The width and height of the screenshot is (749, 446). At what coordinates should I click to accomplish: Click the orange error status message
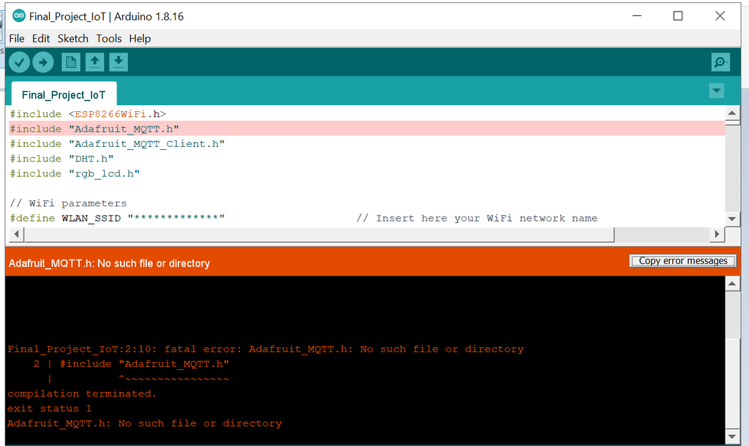click(x=110, y=263)
